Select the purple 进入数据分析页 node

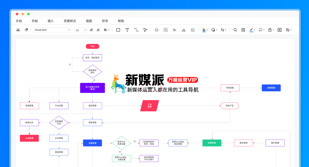(x=92, y=88)
